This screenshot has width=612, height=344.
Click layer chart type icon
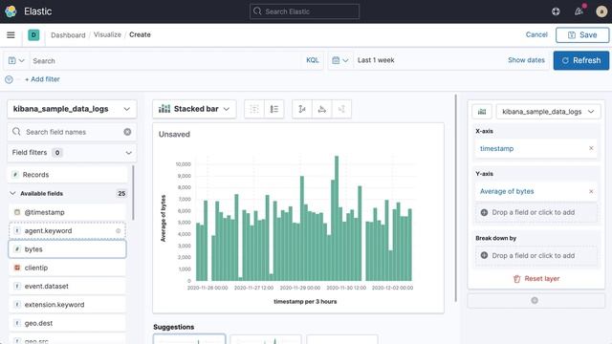point(482,112)
